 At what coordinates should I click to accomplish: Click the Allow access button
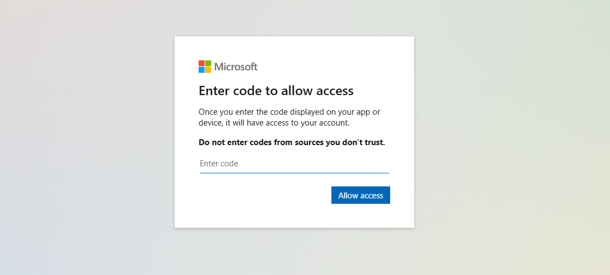click(x=361, y=195)
